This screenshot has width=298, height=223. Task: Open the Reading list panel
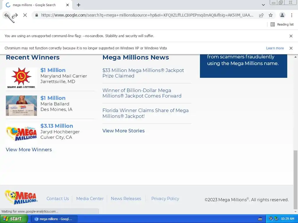click(282, 24)
